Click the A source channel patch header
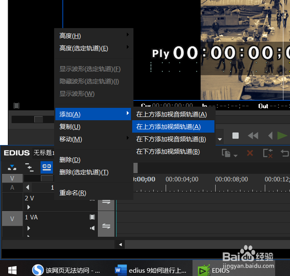The image size is (290, 276). click(x=12, y=188)
